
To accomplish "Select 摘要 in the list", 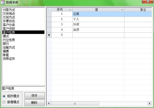I will point(23,51).
